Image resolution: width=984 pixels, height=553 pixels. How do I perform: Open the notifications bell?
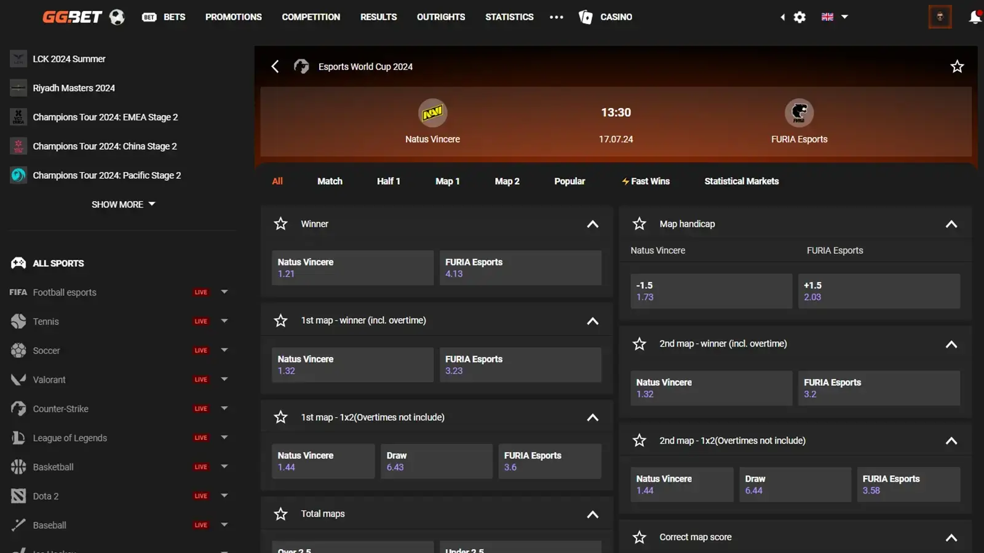pos(975,17)
